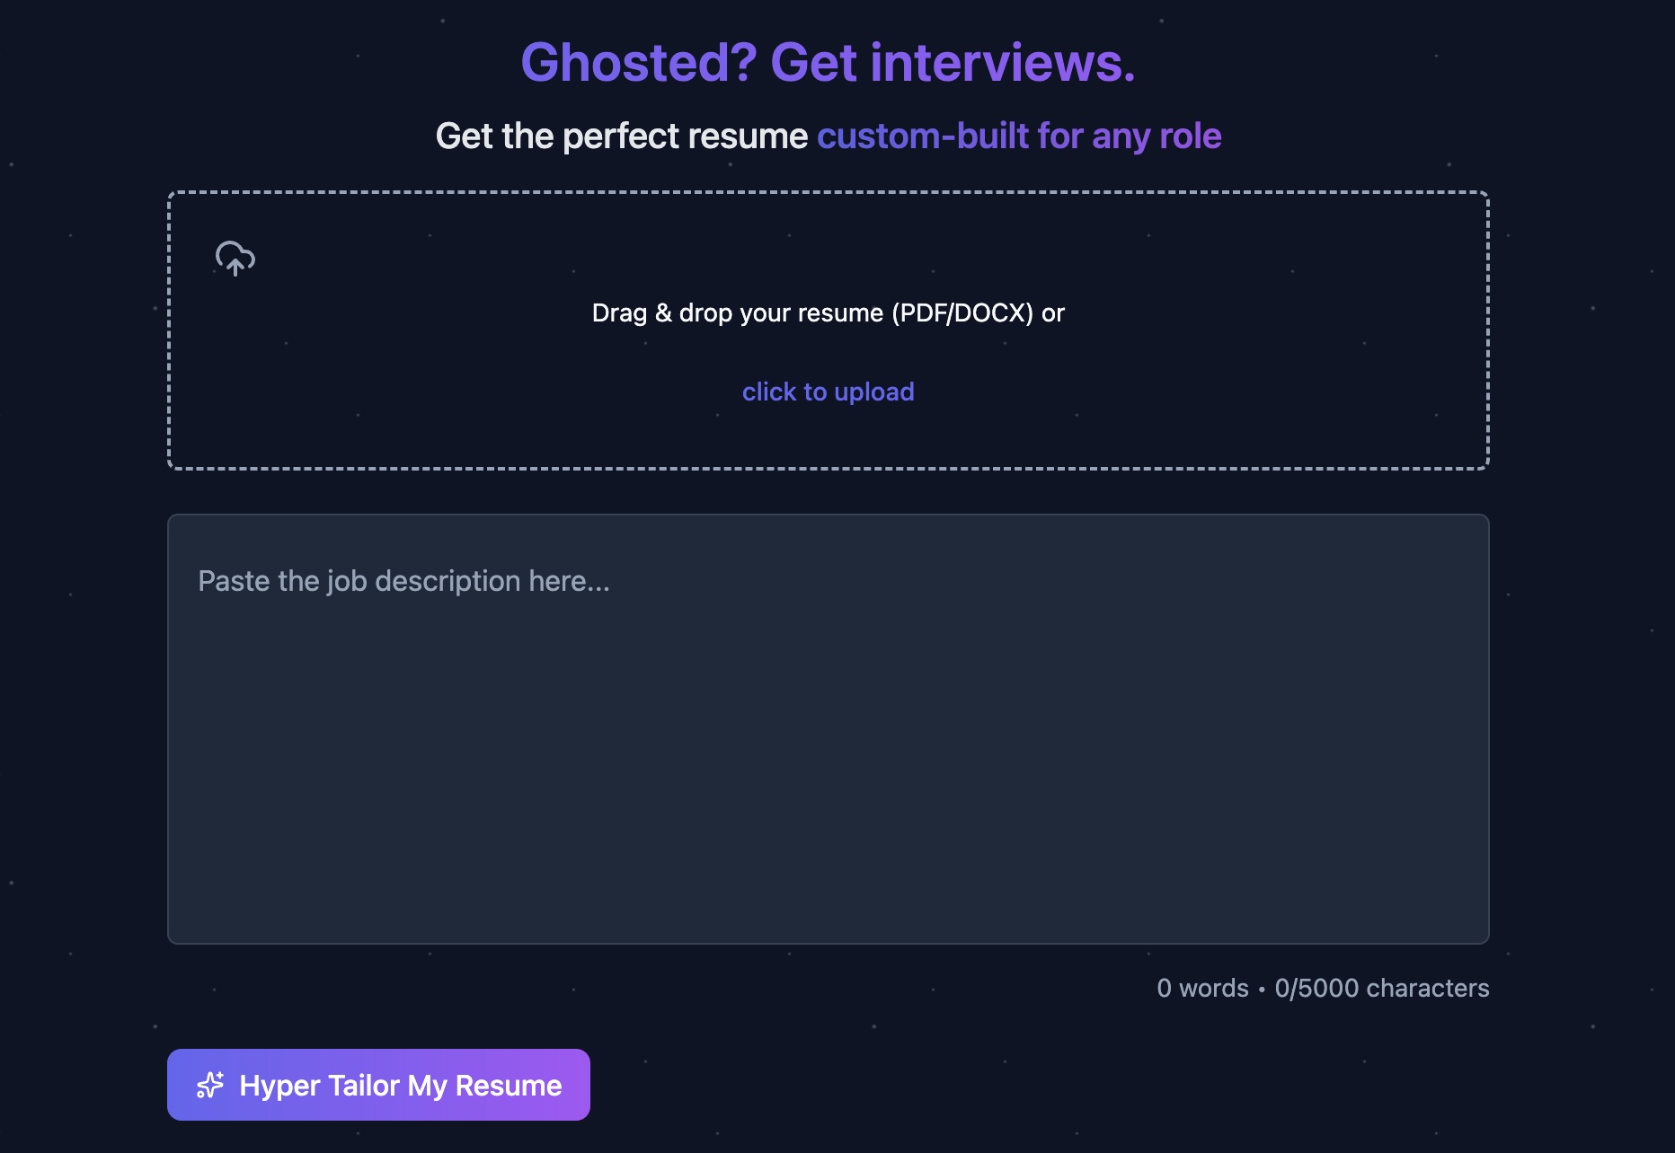
Task: Click the dashed border of the resume dropzone
Action: coord(828,193)
